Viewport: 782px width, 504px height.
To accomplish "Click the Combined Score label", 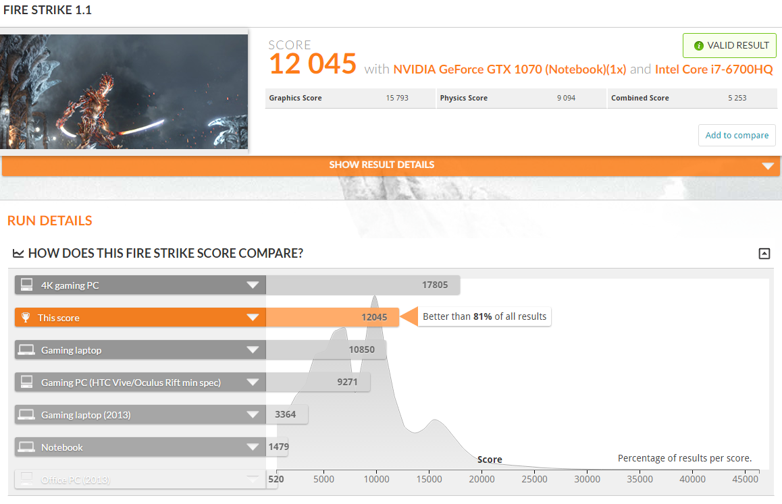I will (640, 99).
